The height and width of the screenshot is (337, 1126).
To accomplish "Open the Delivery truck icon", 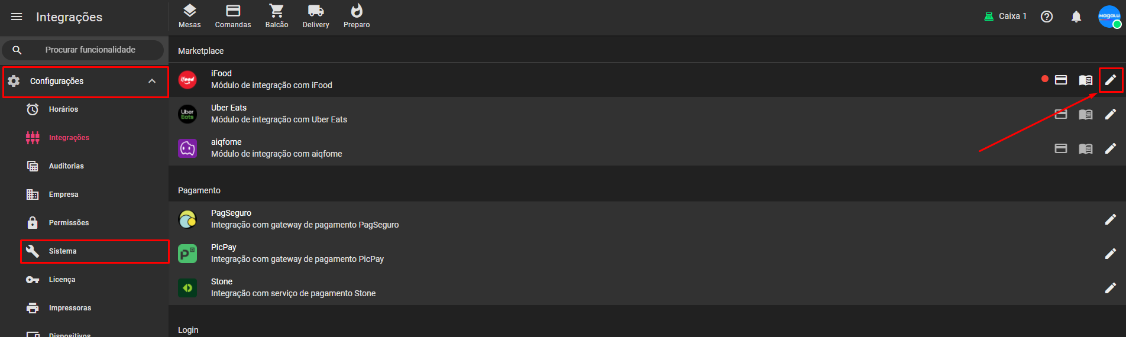I will [316, 16].
